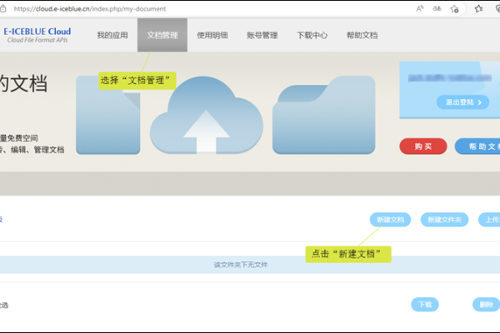Click the browser translate icon
This screenshot has width=500, height=333.
coord(437,8)
